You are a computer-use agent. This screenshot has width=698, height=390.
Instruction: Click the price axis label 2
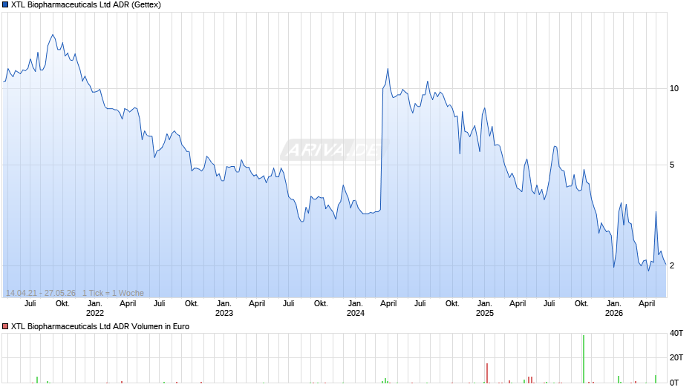pos(672,265)
